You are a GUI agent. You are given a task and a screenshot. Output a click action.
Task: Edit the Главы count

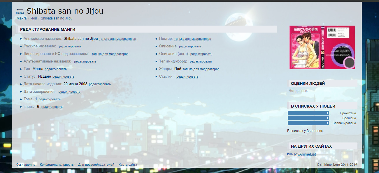pos(52,107)
